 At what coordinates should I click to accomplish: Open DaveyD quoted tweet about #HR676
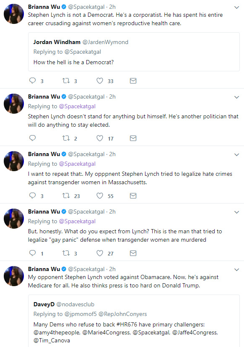click(134, 321)
